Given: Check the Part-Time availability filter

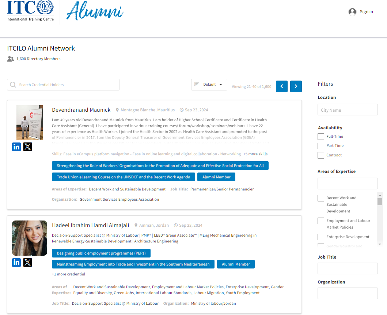Looking at the screenshot, I should [x=320, y=145].
